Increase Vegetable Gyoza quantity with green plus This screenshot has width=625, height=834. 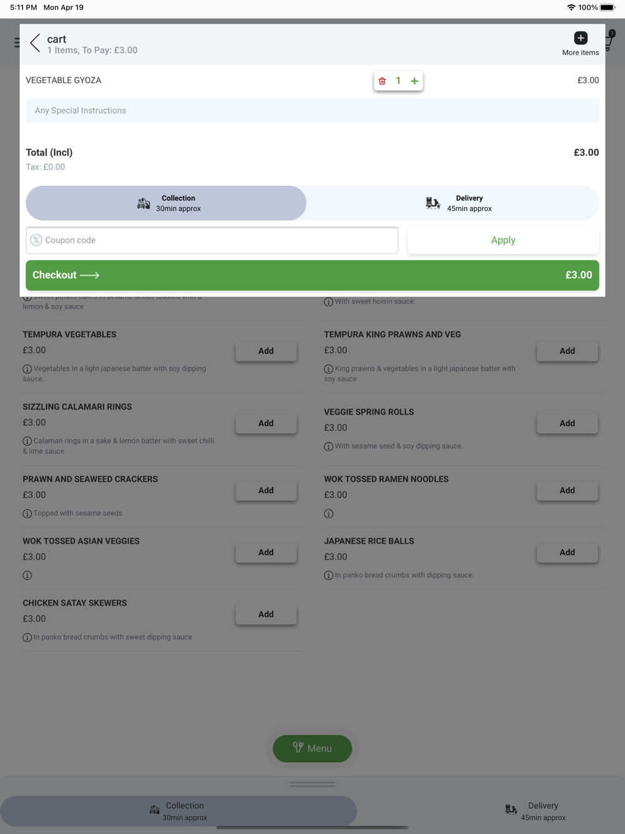point(414,81)
